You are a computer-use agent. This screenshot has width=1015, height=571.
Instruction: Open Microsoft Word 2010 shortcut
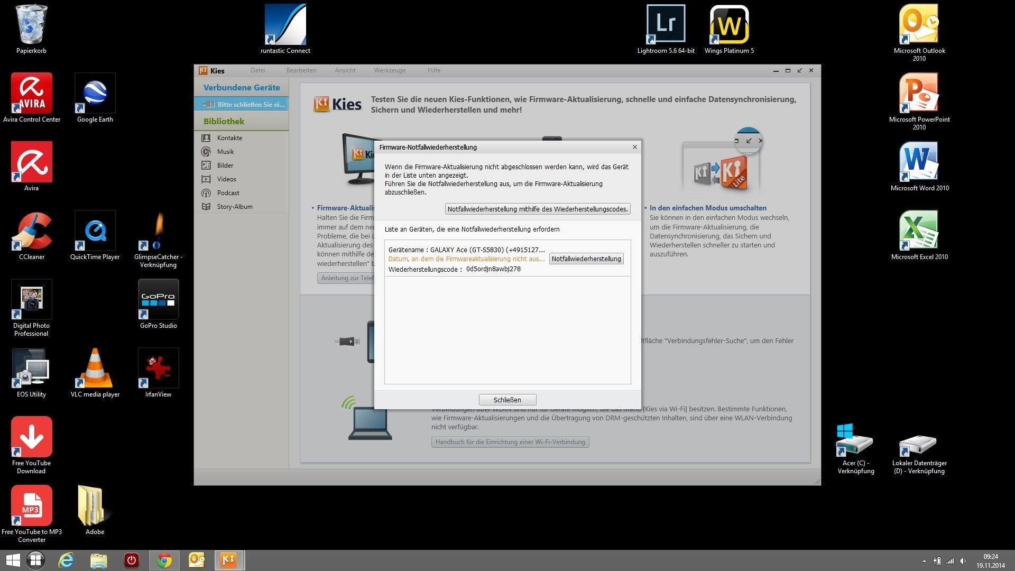919,167
